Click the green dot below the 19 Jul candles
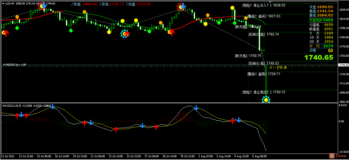This screenshot has width=349, height=160. point(71,30)
